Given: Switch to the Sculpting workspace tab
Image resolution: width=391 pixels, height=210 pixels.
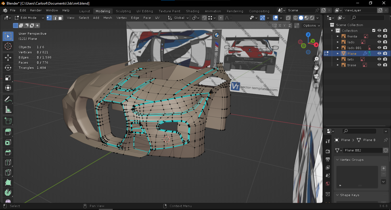Looking at the screenshot, I should (123, 11).
